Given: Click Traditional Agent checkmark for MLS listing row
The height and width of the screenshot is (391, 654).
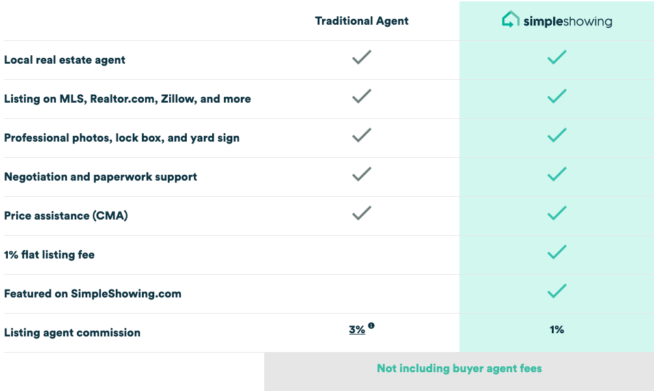Looking at the screenshot, I should point(361,97).
